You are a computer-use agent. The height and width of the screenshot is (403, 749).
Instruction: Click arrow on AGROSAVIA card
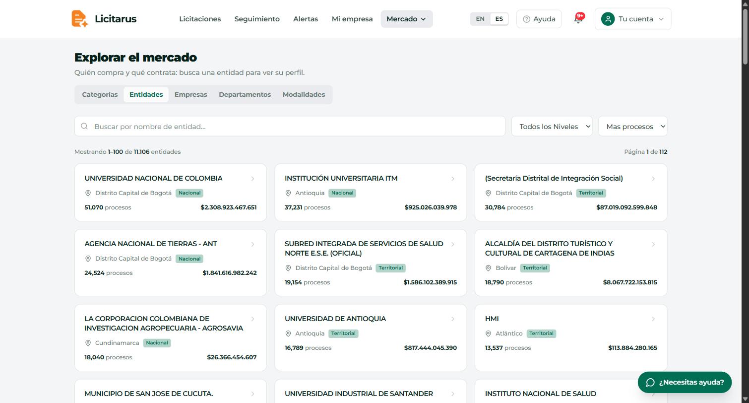[252, 319]
